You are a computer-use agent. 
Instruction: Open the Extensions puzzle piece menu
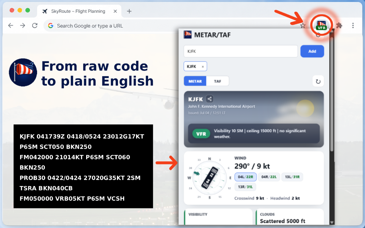click(339, 26)
